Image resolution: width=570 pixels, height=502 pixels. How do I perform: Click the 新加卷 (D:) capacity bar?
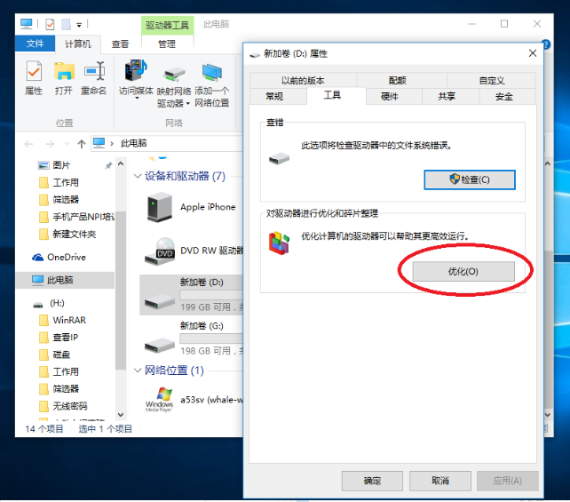click(x=211, y=295)
